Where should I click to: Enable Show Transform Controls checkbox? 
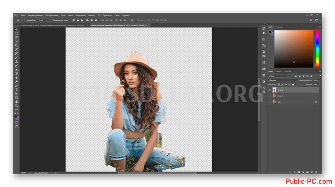pos(51,20)
